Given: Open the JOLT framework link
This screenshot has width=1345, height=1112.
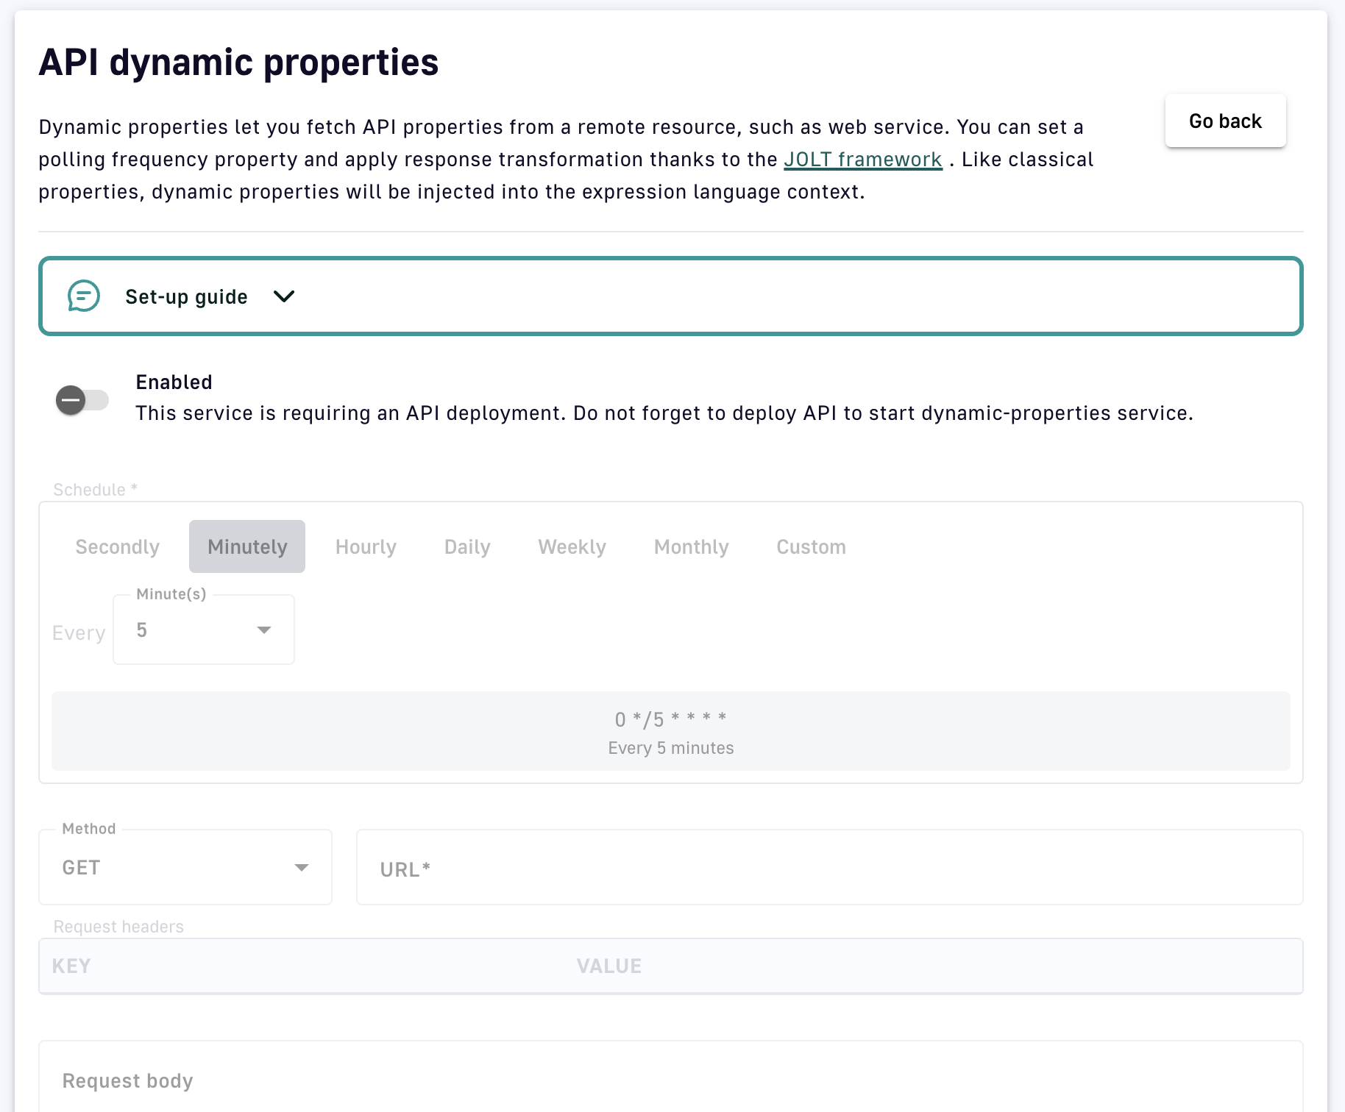Looking at the screenshot, I should 862,160.
